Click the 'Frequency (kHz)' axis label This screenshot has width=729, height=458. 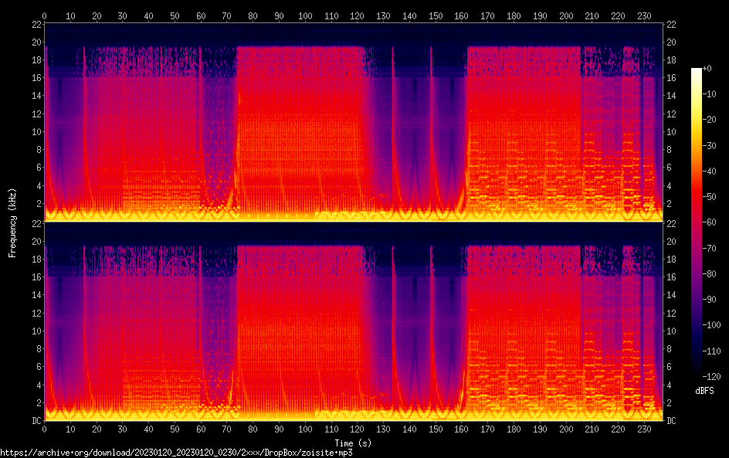coord(12,222)
